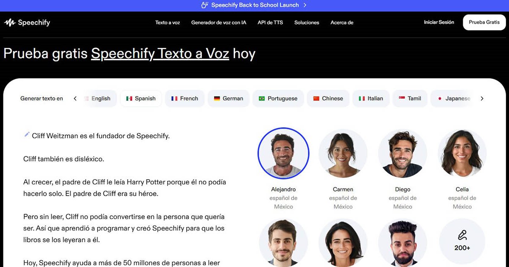
Task: Open the 200+ voices clone icon
Action: (462, 234)
